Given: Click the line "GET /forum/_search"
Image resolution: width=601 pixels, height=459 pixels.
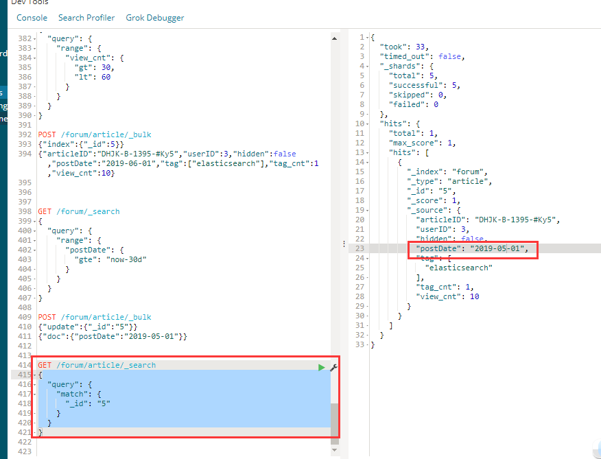Looking at the screenshot, I should (79, 211).
